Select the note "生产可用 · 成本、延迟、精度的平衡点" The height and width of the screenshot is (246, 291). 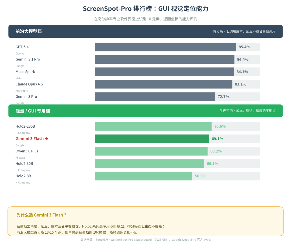pos(248,111)
